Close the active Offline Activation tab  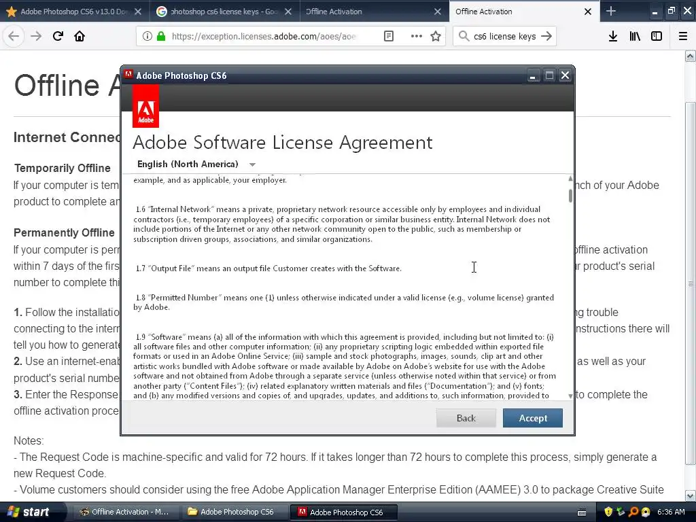pos(588,12)
